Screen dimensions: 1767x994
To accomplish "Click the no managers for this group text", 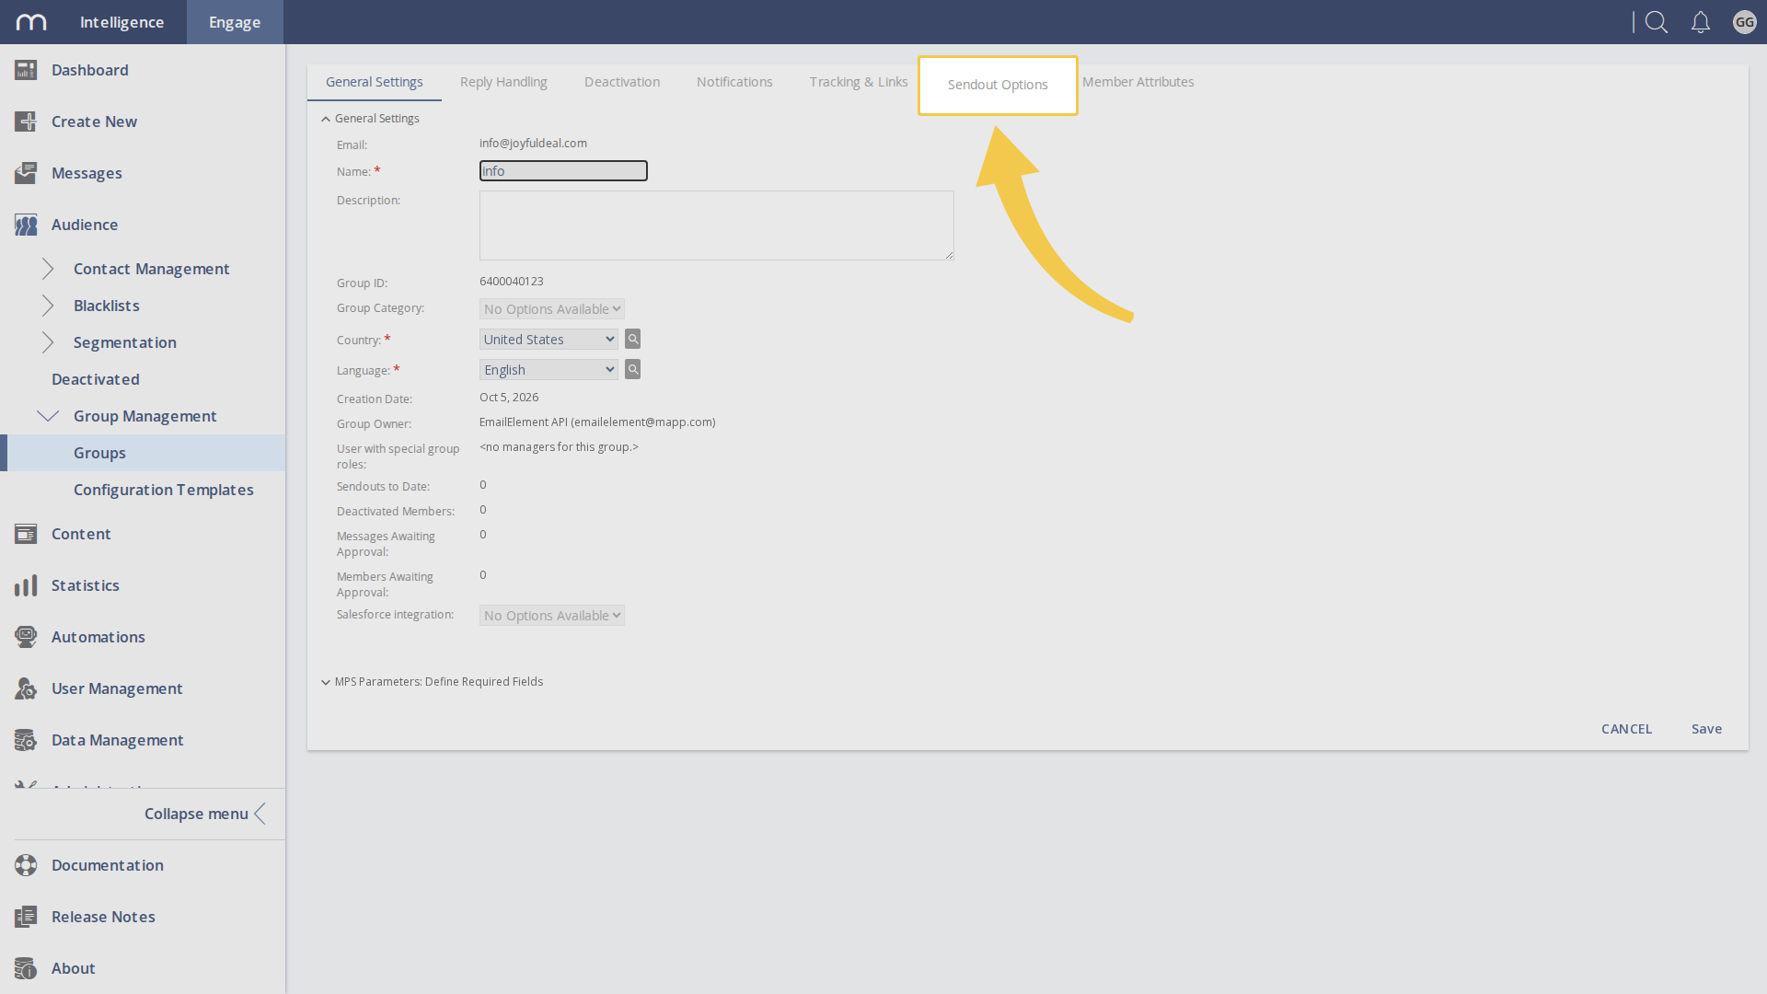I will pos(559,446).
